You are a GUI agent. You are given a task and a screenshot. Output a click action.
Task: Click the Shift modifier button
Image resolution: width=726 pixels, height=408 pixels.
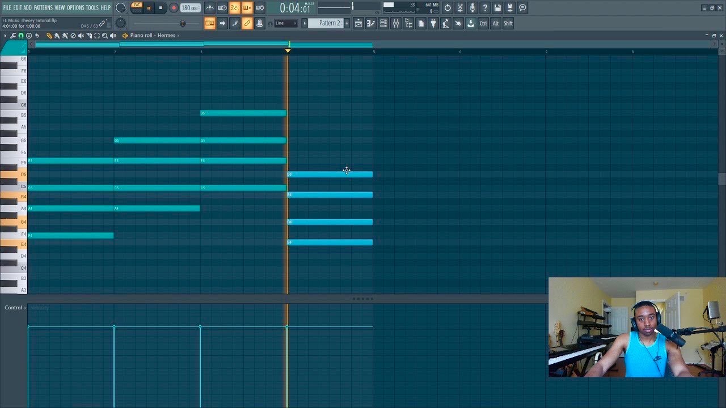pos(508,23)
